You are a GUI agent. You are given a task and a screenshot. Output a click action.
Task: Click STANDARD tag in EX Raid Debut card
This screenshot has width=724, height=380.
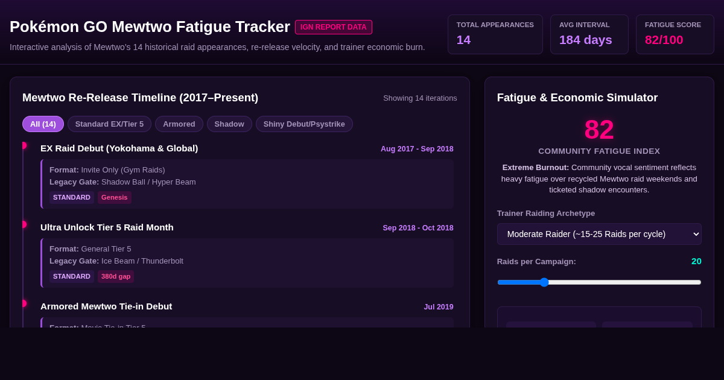pos(72,197)
